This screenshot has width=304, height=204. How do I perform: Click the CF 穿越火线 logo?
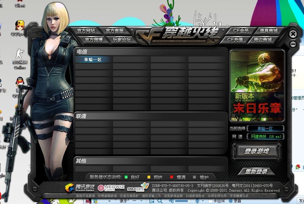point(178,35)
